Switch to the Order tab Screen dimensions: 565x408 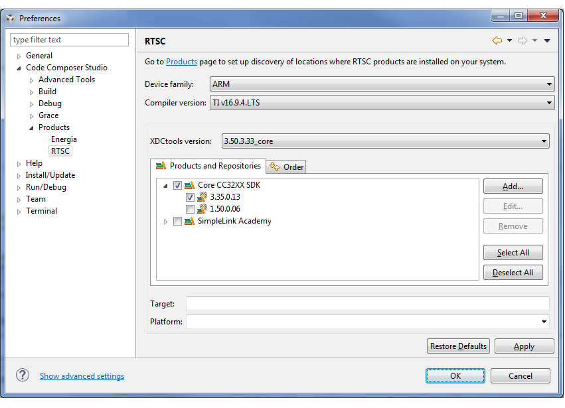click(286, 167)
